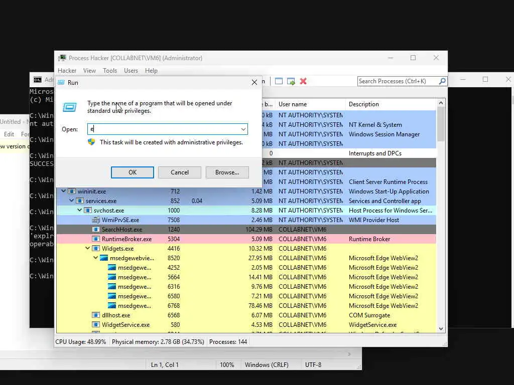
Task: Collapse the services.exe tree node
Action: (71, 201)
